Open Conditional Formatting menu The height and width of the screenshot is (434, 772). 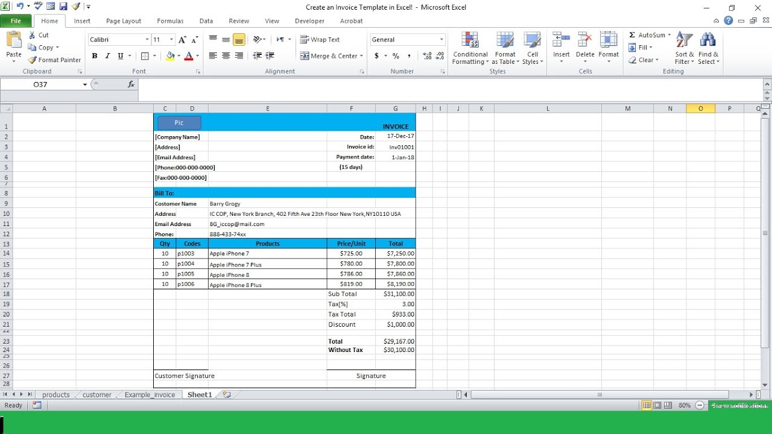470,48
